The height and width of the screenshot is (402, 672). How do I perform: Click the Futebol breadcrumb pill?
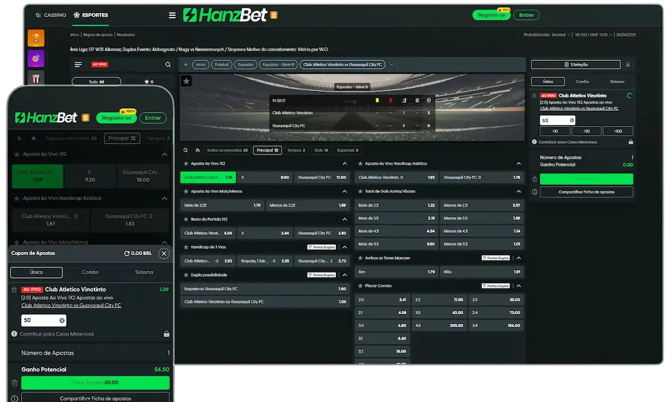(x=222, y=65)
